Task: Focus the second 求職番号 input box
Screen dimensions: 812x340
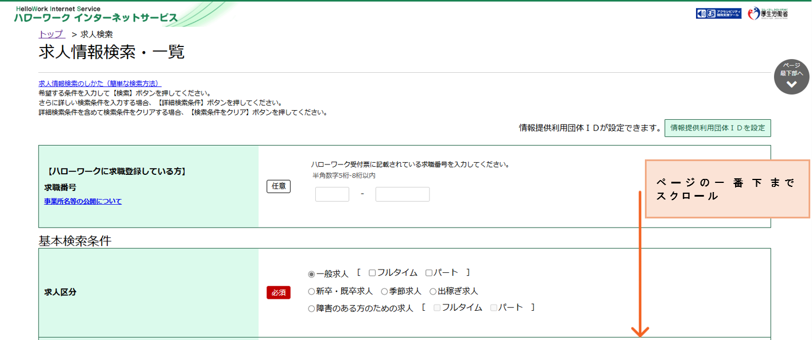Action: tap(402, 194)
